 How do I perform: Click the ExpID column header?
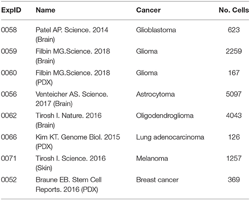coord(11,10)
